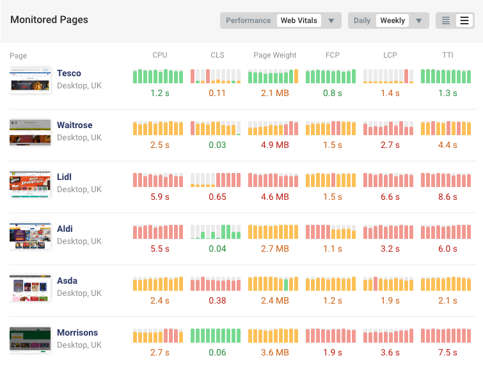
Task: Click Tesco's 2.1 MB page weight value
Action: click(x=275, y=93)
